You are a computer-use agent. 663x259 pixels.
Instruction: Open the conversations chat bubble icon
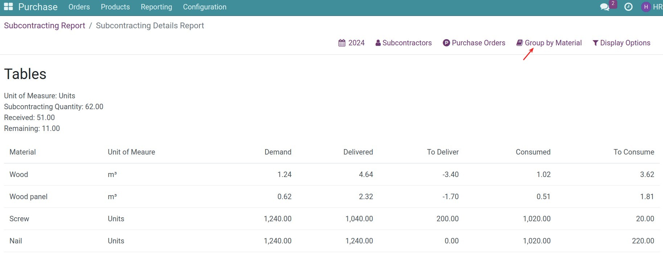coord(604,7)
